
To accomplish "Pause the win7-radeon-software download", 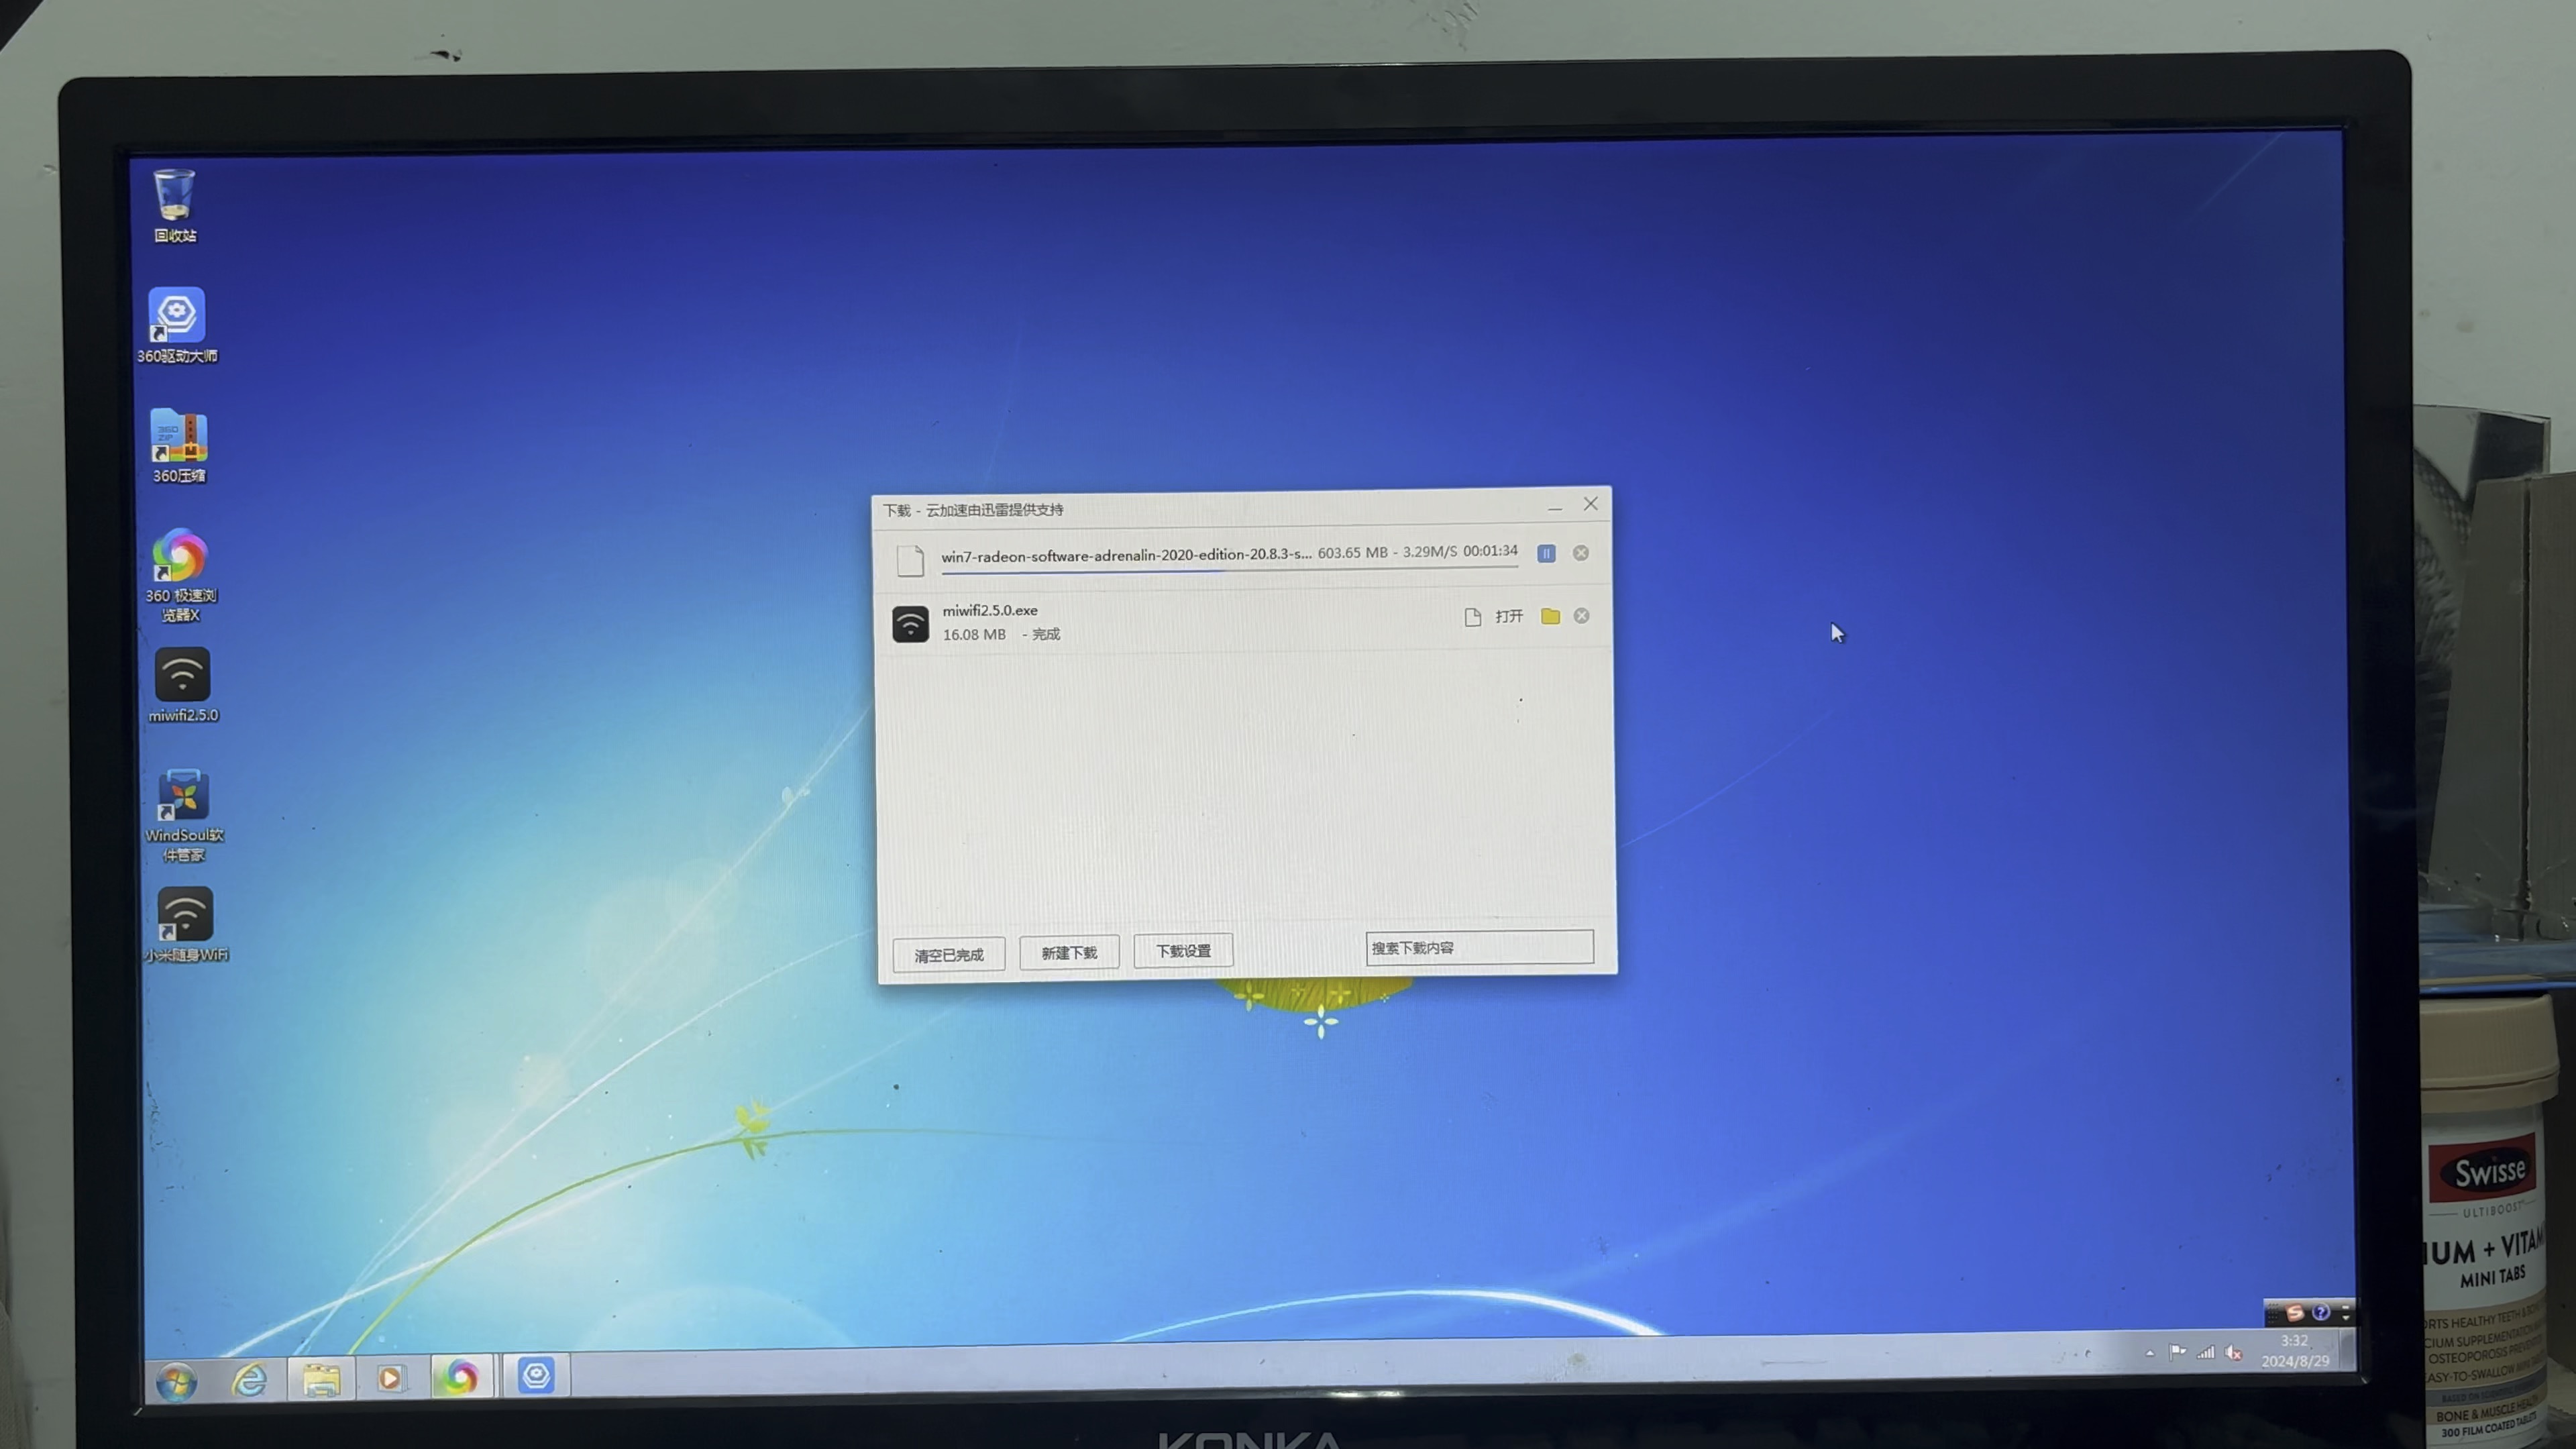I will click(1546, 553).
